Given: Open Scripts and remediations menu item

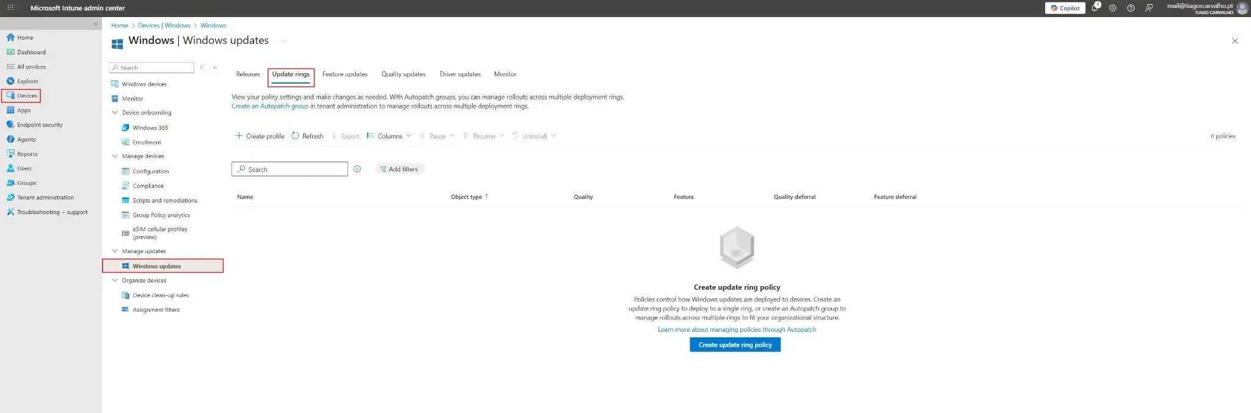Looking at the screenshot, I should [x=165, y=201].
